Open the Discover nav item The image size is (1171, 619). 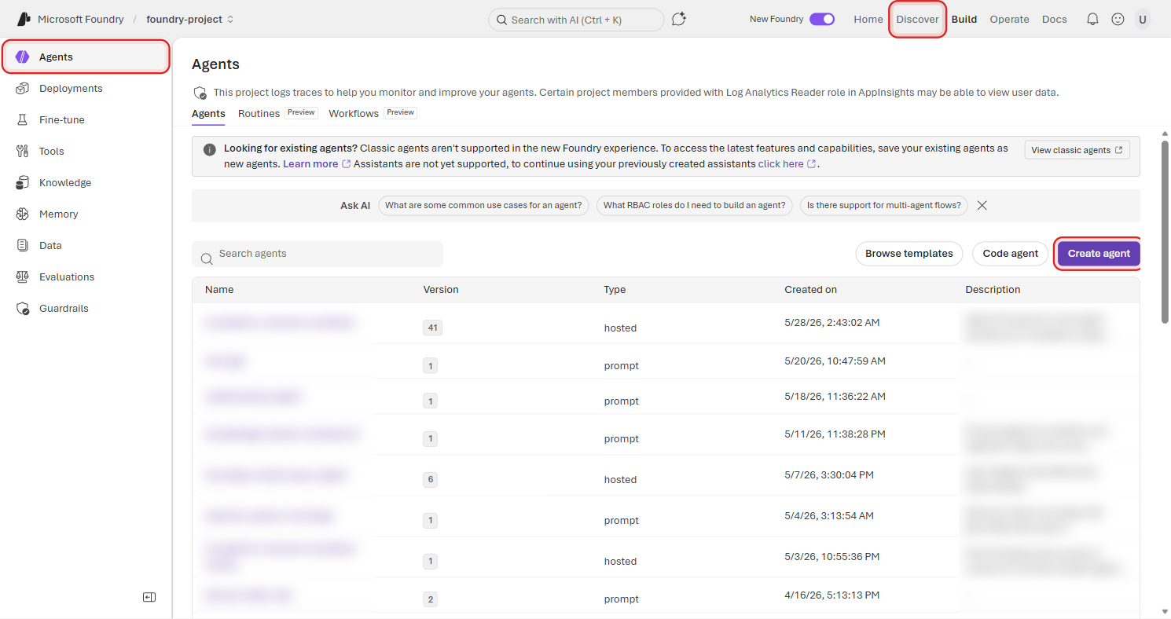tap(917, 19)
